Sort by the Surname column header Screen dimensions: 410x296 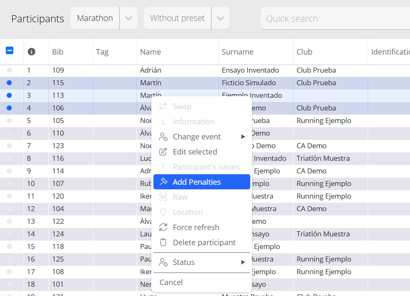click(x=238, y=52)
